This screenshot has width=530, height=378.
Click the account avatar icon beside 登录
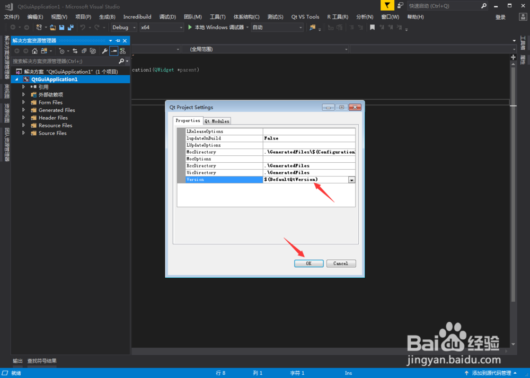click(523, 16)
